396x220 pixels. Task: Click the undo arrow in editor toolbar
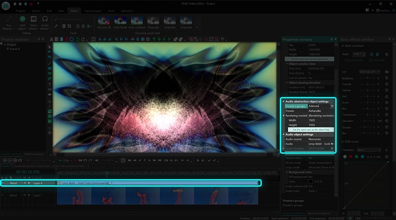[x=78, y=40]
